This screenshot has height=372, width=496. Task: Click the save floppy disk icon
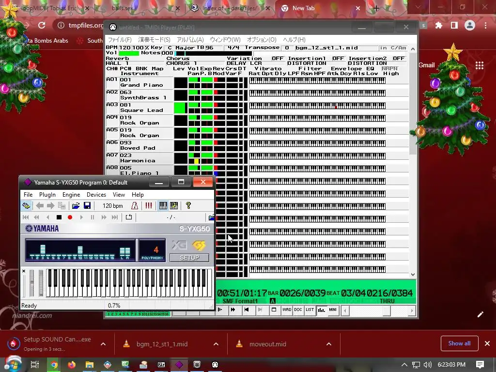87,205
